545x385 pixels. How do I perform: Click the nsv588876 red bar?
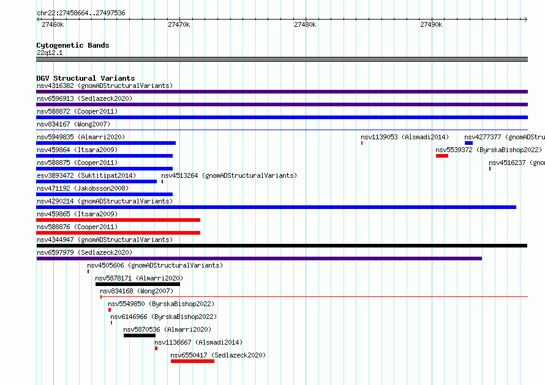pos(118,233)
